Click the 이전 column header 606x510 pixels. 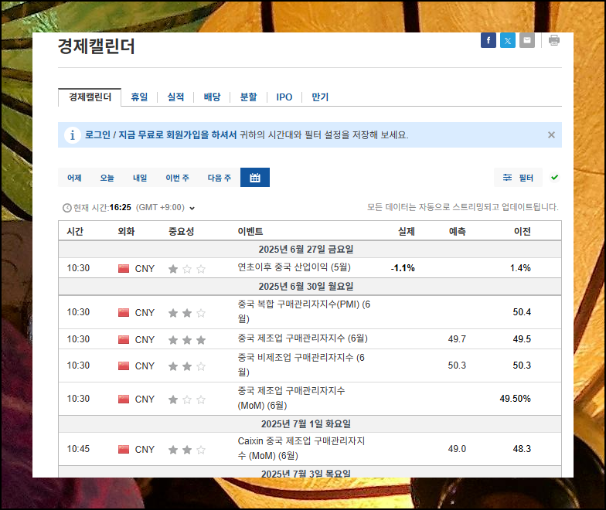pyautogui.click(x=523, y=231)
